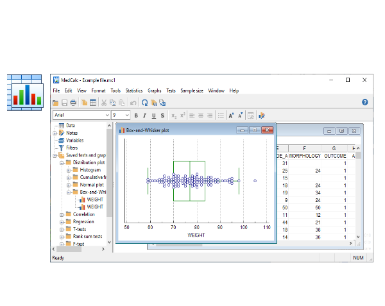Collapse the Distribution plot tree node
The image size is (385, 306).
[x=61, y=163]
